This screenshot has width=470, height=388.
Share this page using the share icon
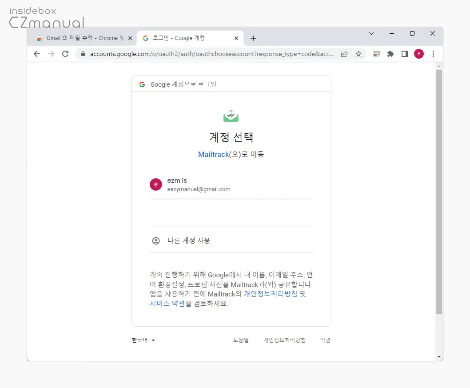click(x=344, y=54)
